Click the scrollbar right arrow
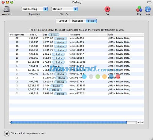 pos(142,123)
